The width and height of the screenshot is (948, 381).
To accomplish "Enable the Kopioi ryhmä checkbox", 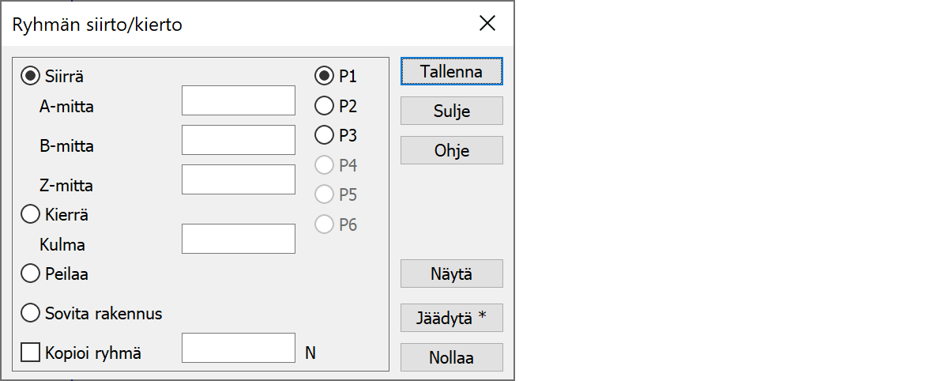I will tap(31, 353).
